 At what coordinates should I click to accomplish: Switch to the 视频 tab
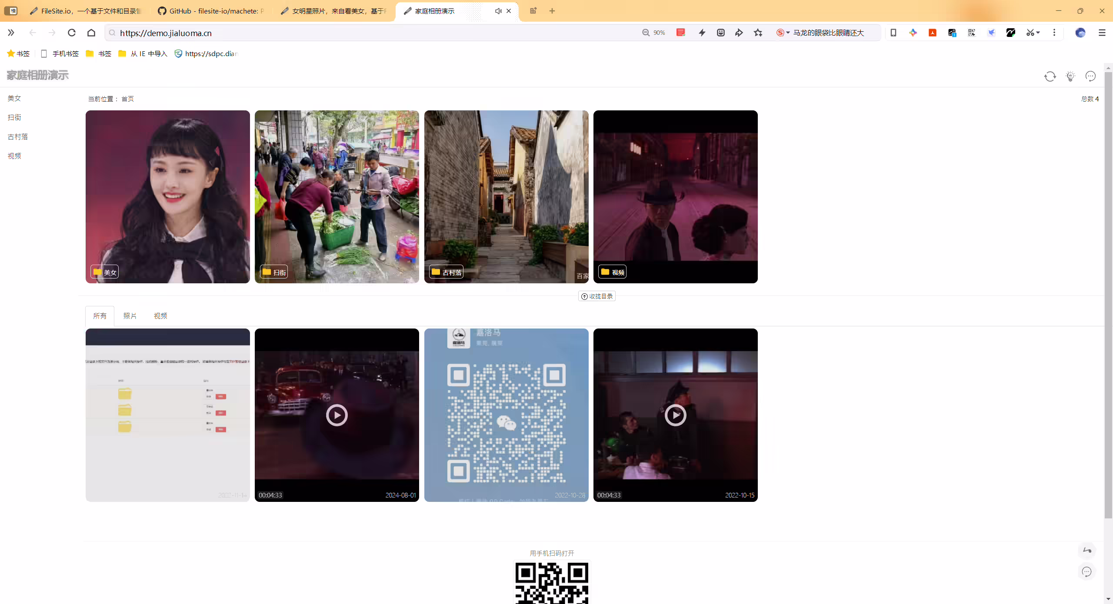(x=160, y=316)
